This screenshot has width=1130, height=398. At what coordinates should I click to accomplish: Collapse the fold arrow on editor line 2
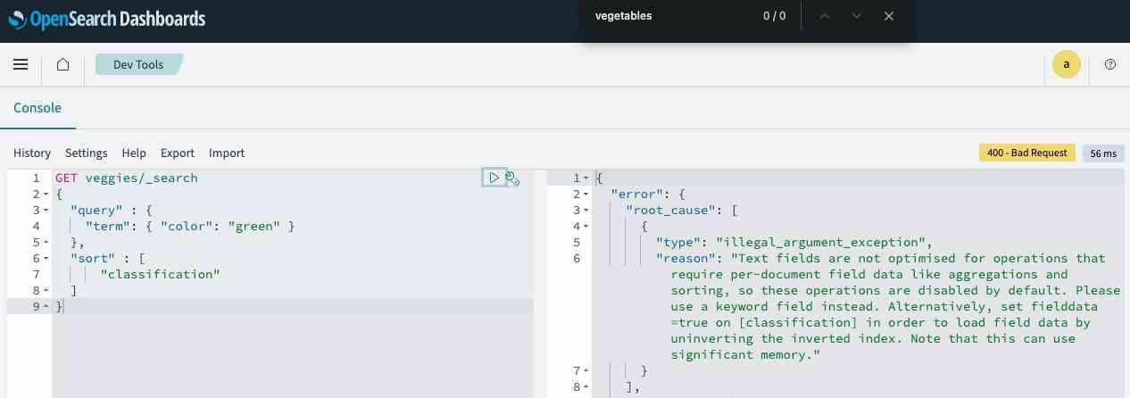(x=46, y=195)
